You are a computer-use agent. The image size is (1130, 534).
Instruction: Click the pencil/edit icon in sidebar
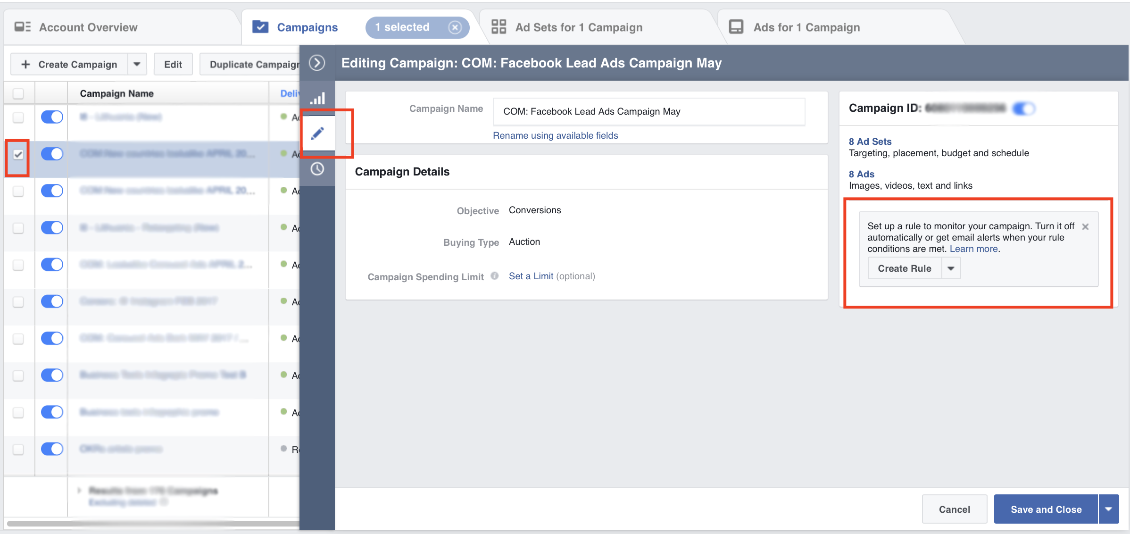tap(319, 133)
